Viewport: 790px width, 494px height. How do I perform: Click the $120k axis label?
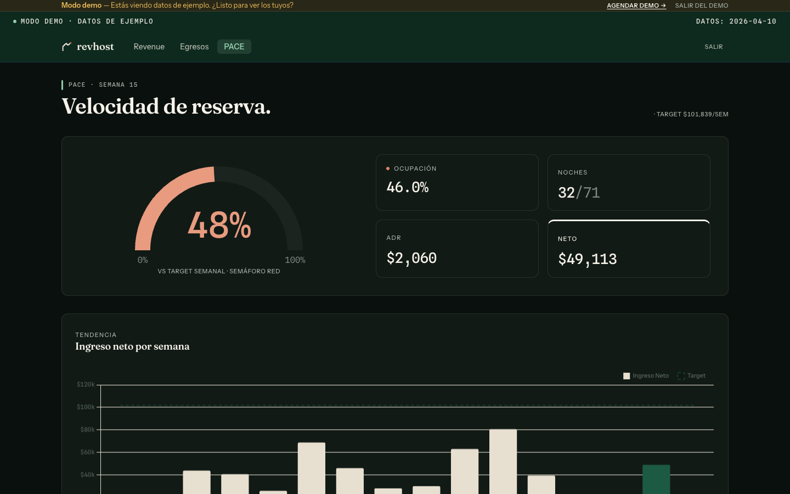(86, 385)
